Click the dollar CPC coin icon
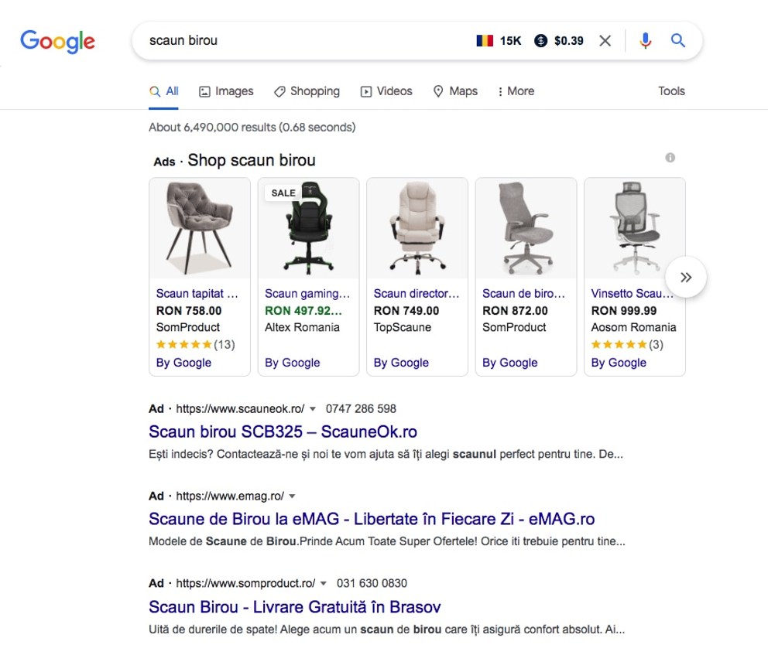The width and height of the screenshot is (768, 655). click(540, 41)
